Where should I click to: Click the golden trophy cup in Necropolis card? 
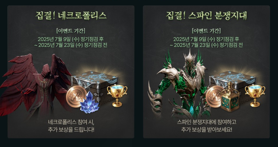[117, 95]
